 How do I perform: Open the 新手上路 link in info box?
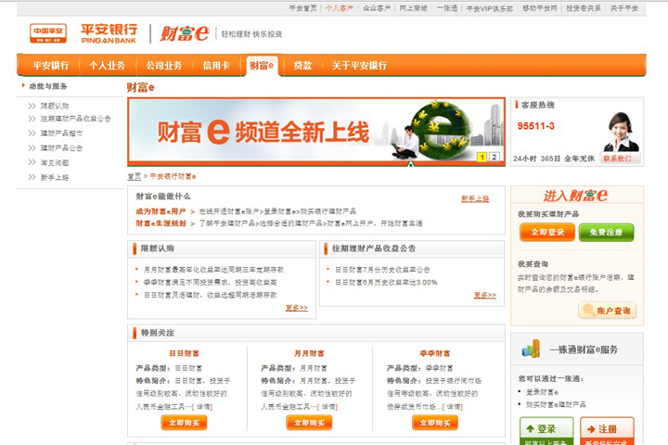(475, 198)
